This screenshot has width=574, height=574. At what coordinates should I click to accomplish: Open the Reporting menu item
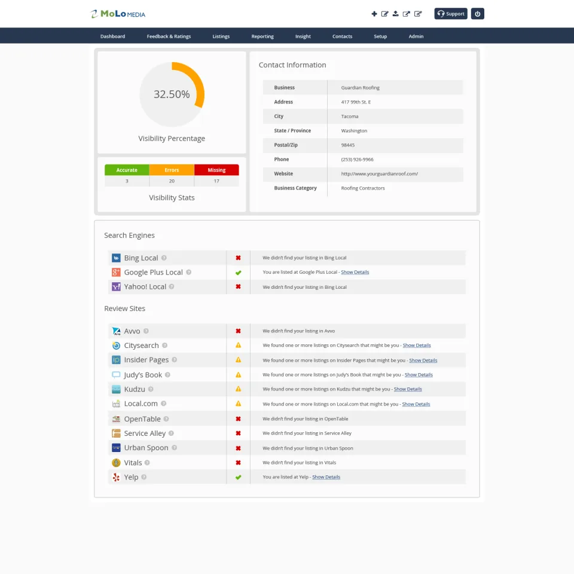pos(262,36)
